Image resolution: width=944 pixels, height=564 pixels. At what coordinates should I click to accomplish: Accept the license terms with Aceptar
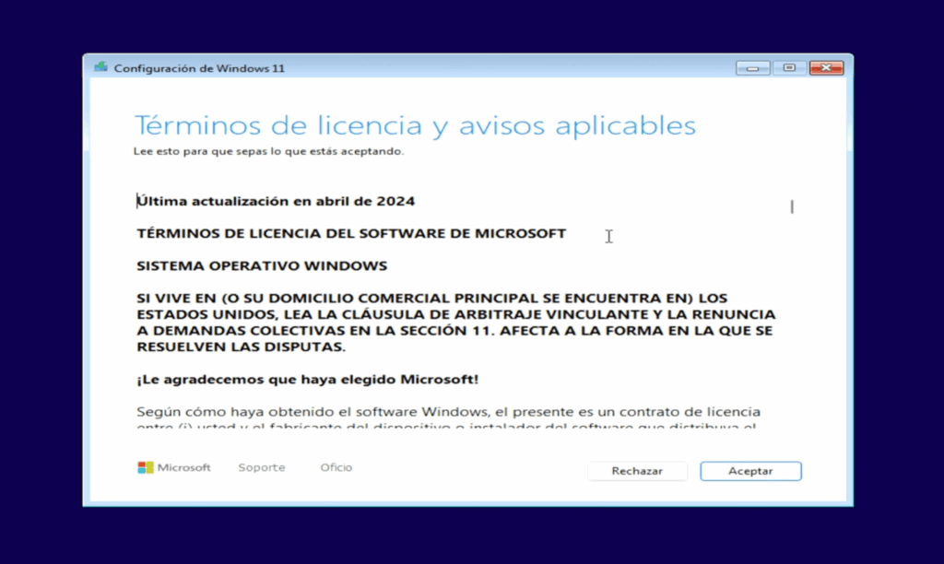pyautogui.click(x=750, y=471)
